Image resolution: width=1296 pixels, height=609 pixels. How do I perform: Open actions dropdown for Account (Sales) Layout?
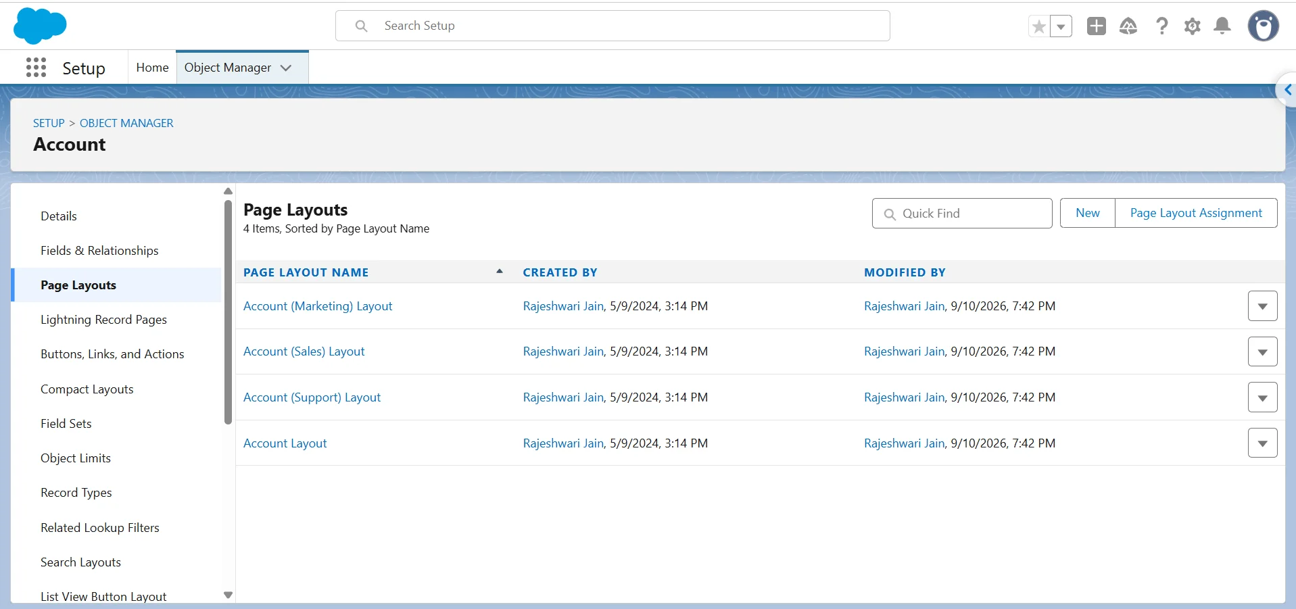tap(1262, 351)
